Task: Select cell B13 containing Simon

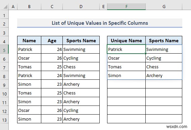Action: coord(29,119)
